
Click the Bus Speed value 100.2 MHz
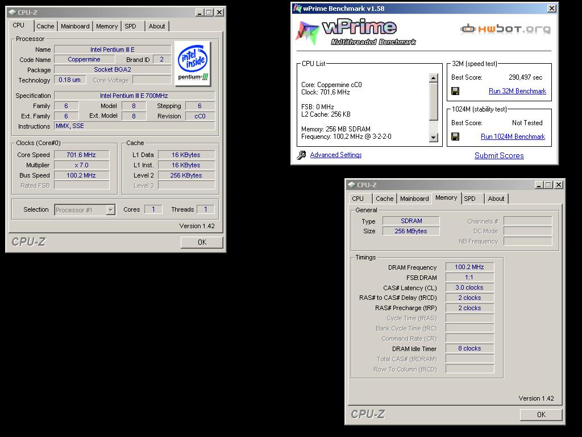tap(82, 175)
